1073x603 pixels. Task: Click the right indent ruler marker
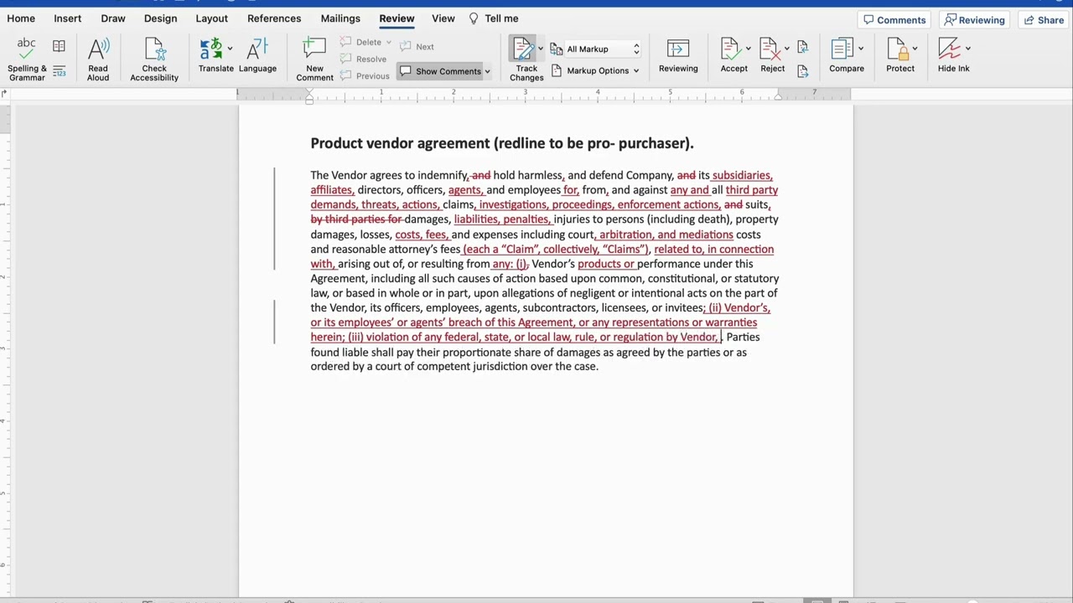click(779, 97)
